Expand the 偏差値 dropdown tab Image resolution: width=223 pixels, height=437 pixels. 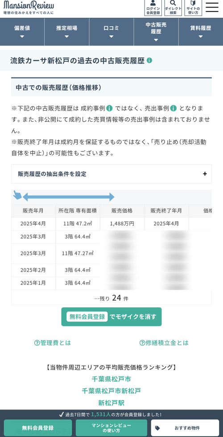[22, 32]
